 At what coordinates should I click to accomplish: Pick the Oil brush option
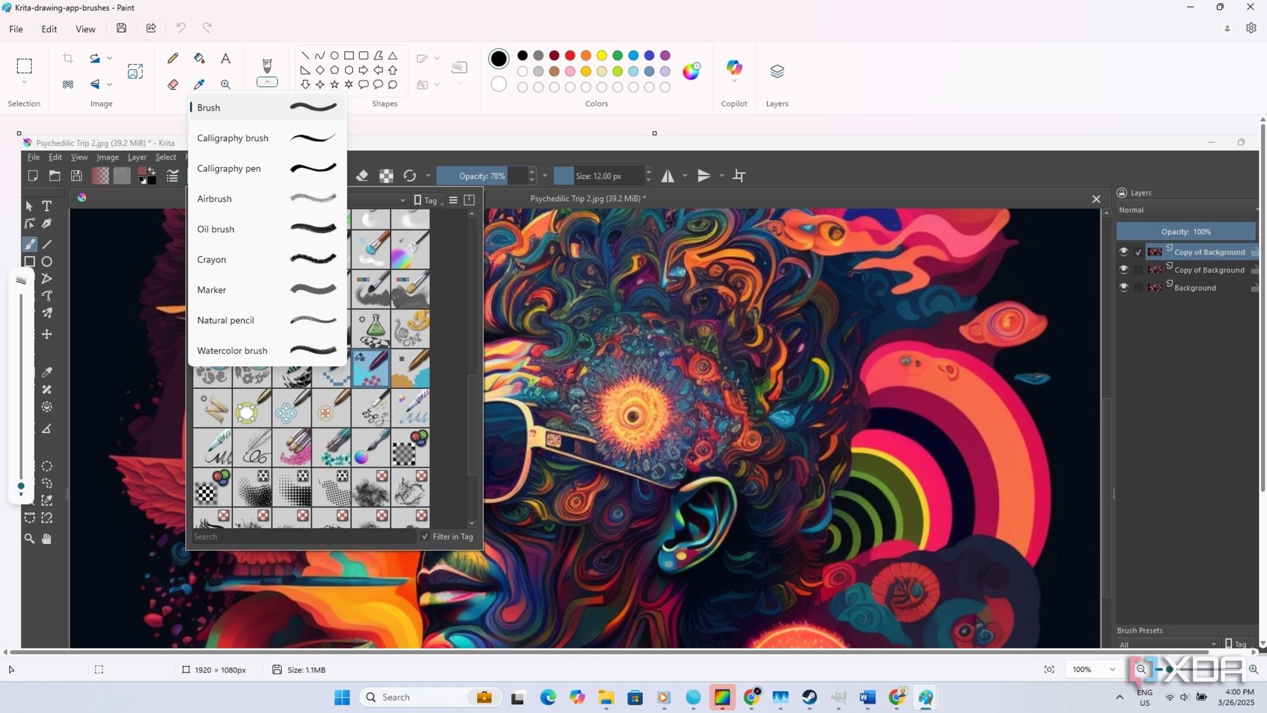click(267, 229)
